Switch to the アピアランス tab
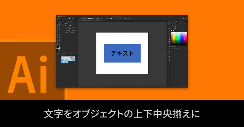Viewport: 244px width, 127px height. pos(70,21)
